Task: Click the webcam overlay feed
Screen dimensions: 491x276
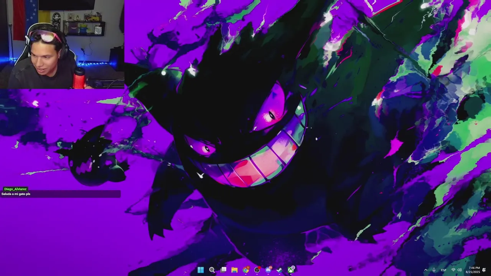Action: pos(62,44)
